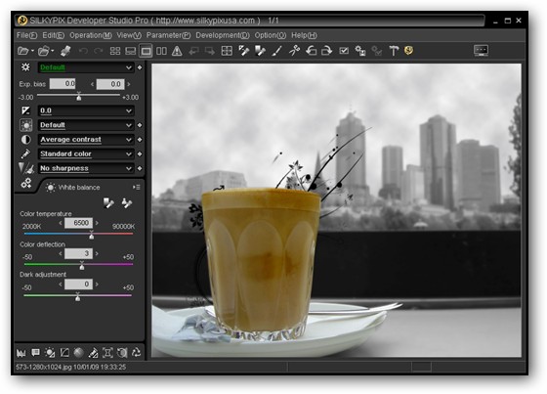Select the rotate left toolbar icon
Image resolution: width=547 pixels, height=394 pixels.
click(311, 51)
